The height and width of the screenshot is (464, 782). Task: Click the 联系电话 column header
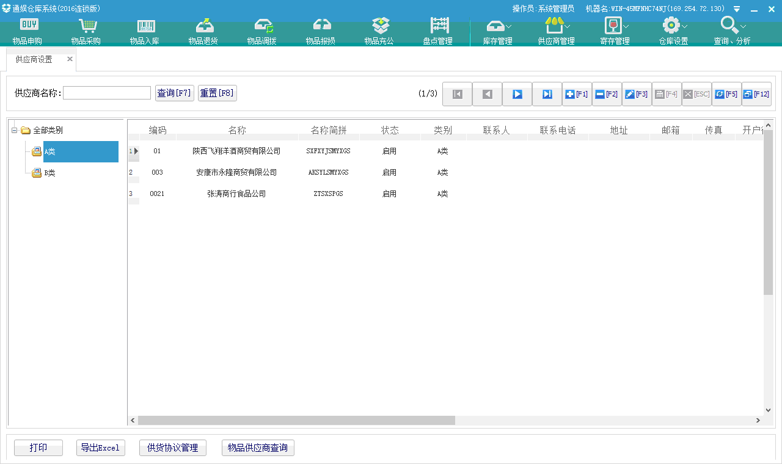point(558,130)
